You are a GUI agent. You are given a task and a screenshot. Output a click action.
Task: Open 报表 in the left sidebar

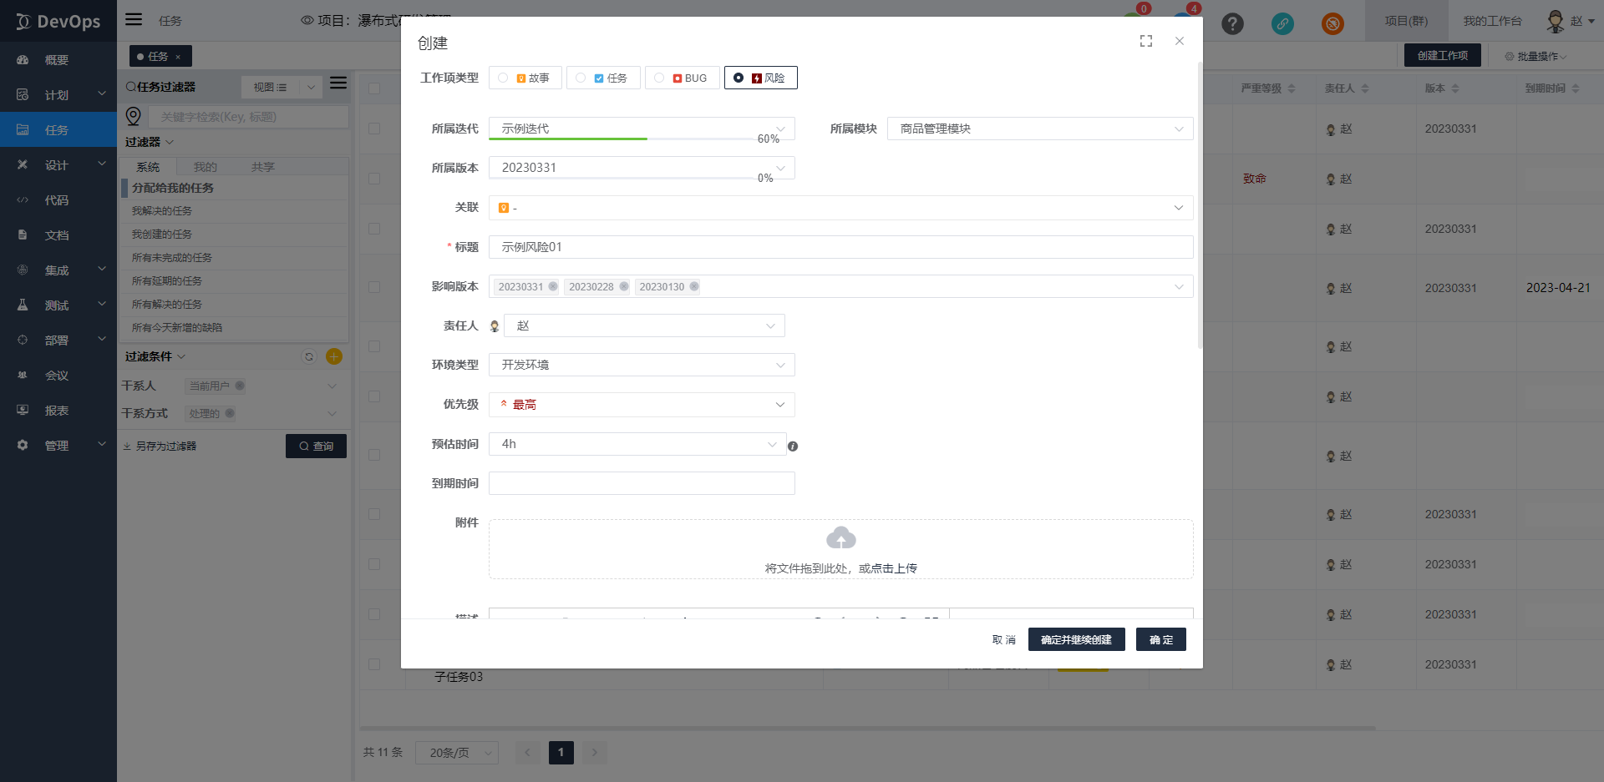[58, 411]
